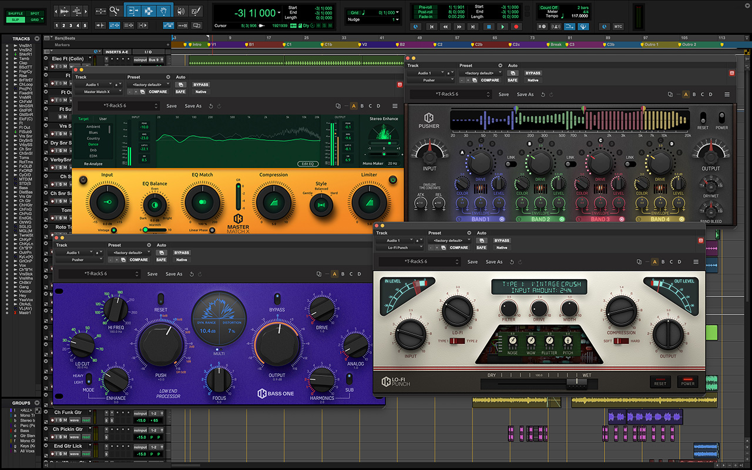
Task: Click Save As in Pusher plugin
Action: tap(525, 95)
